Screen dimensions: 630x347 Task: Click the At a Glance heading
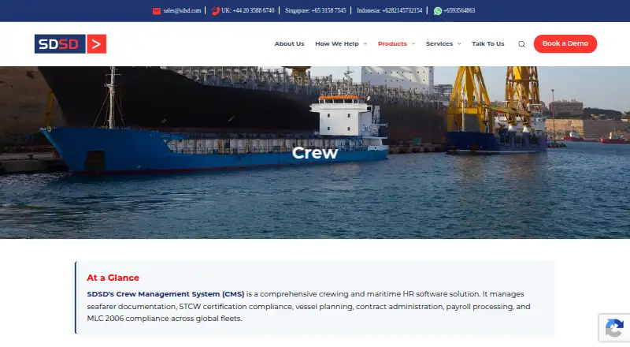tap(113, 278)
